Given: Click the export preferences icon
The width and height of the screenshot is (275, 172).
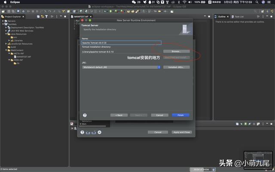Looking at the screenshot, I should 94,132.
